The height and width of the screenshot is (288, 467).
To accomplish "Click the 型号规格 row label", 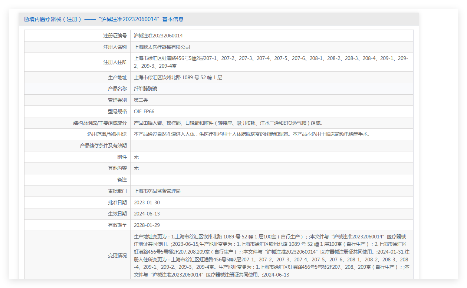I will tap(117, 111).
